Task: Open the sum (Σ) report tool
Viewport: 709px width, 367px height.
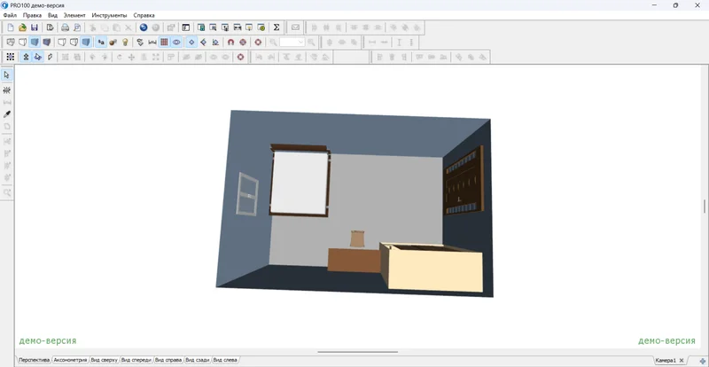Action: (277, 27)
